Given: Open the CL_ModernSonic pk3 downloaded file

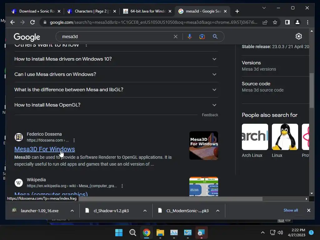Looking at the screenshot, I should (187, 211).
